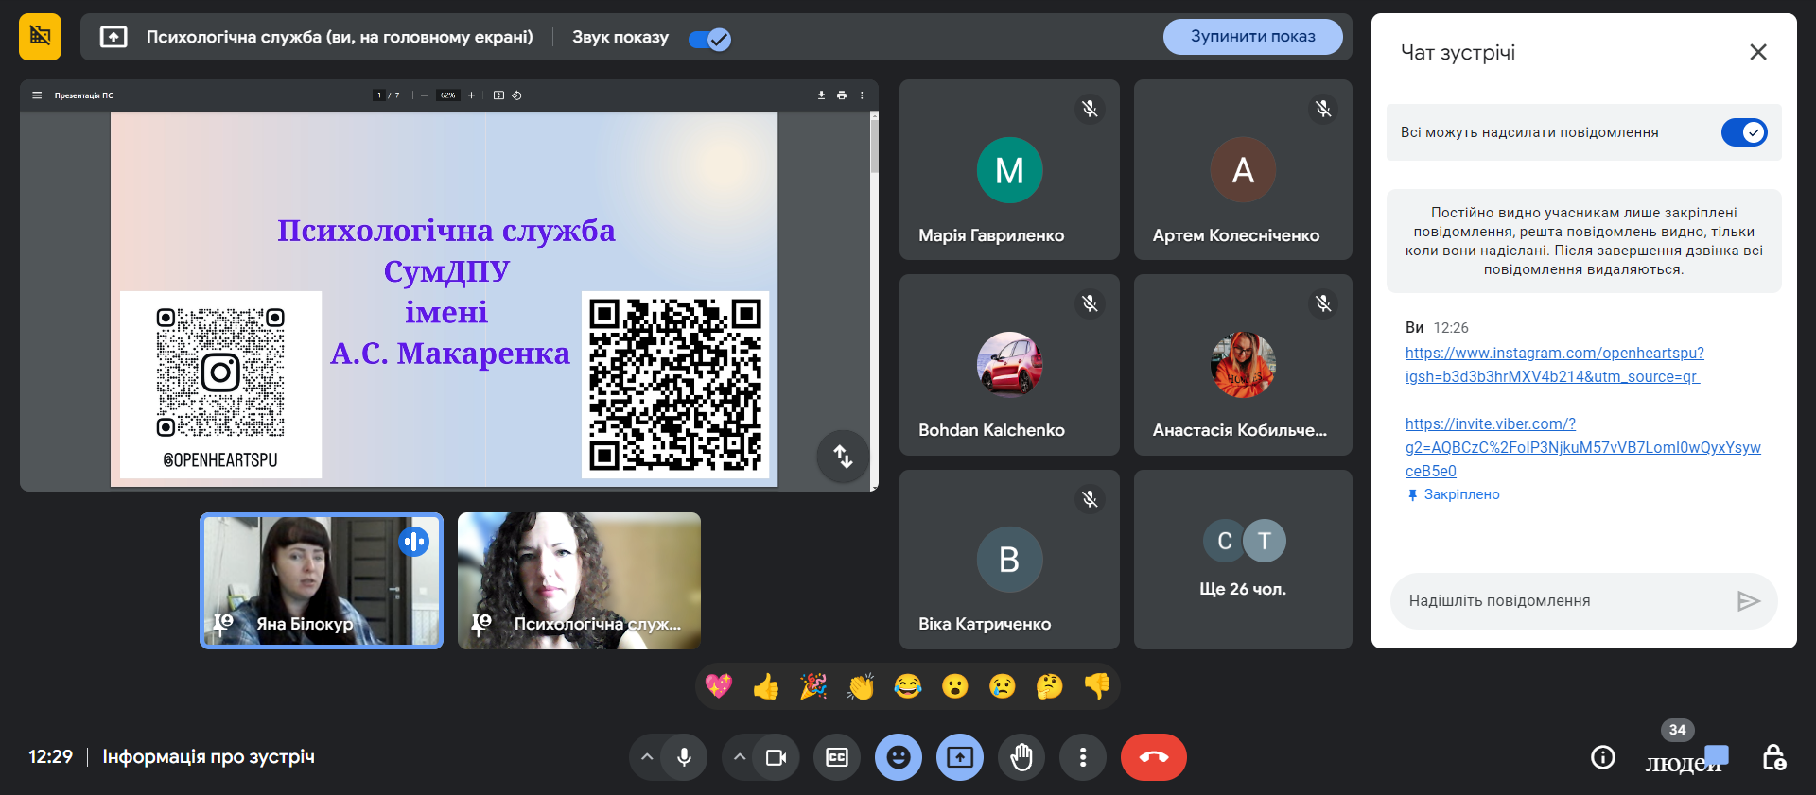Open more options three-dot menu
Screen dimensions: 1816x795
coord(1083,757)
